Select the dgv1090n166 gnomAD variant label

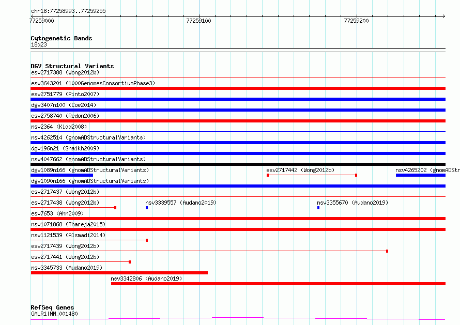90,181
